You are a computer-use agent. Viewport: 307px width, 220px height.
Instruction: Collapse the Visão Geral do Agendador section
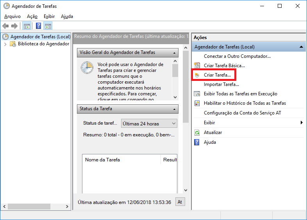[x=174, y=53]
